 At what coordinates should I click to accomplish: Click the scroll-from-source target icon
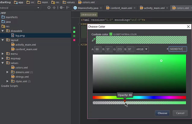[49, 8]
